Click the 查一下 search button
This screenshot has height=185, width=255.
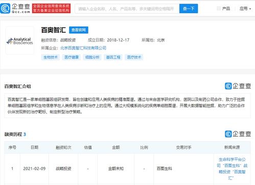(x=189, y=9)
